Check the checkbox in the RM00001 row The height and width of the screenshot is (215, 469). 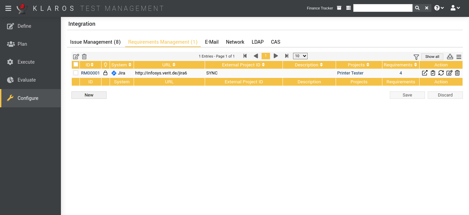point(75,73)
